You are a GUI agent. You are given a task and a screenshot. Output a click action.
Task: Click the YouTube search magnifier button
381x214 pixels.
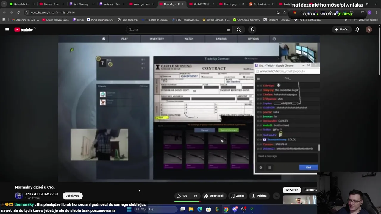[x=239, y=29]
